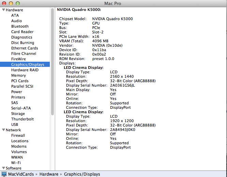Click the Software category label
Viewport: 227px width, 177px height.
[14, 168]
